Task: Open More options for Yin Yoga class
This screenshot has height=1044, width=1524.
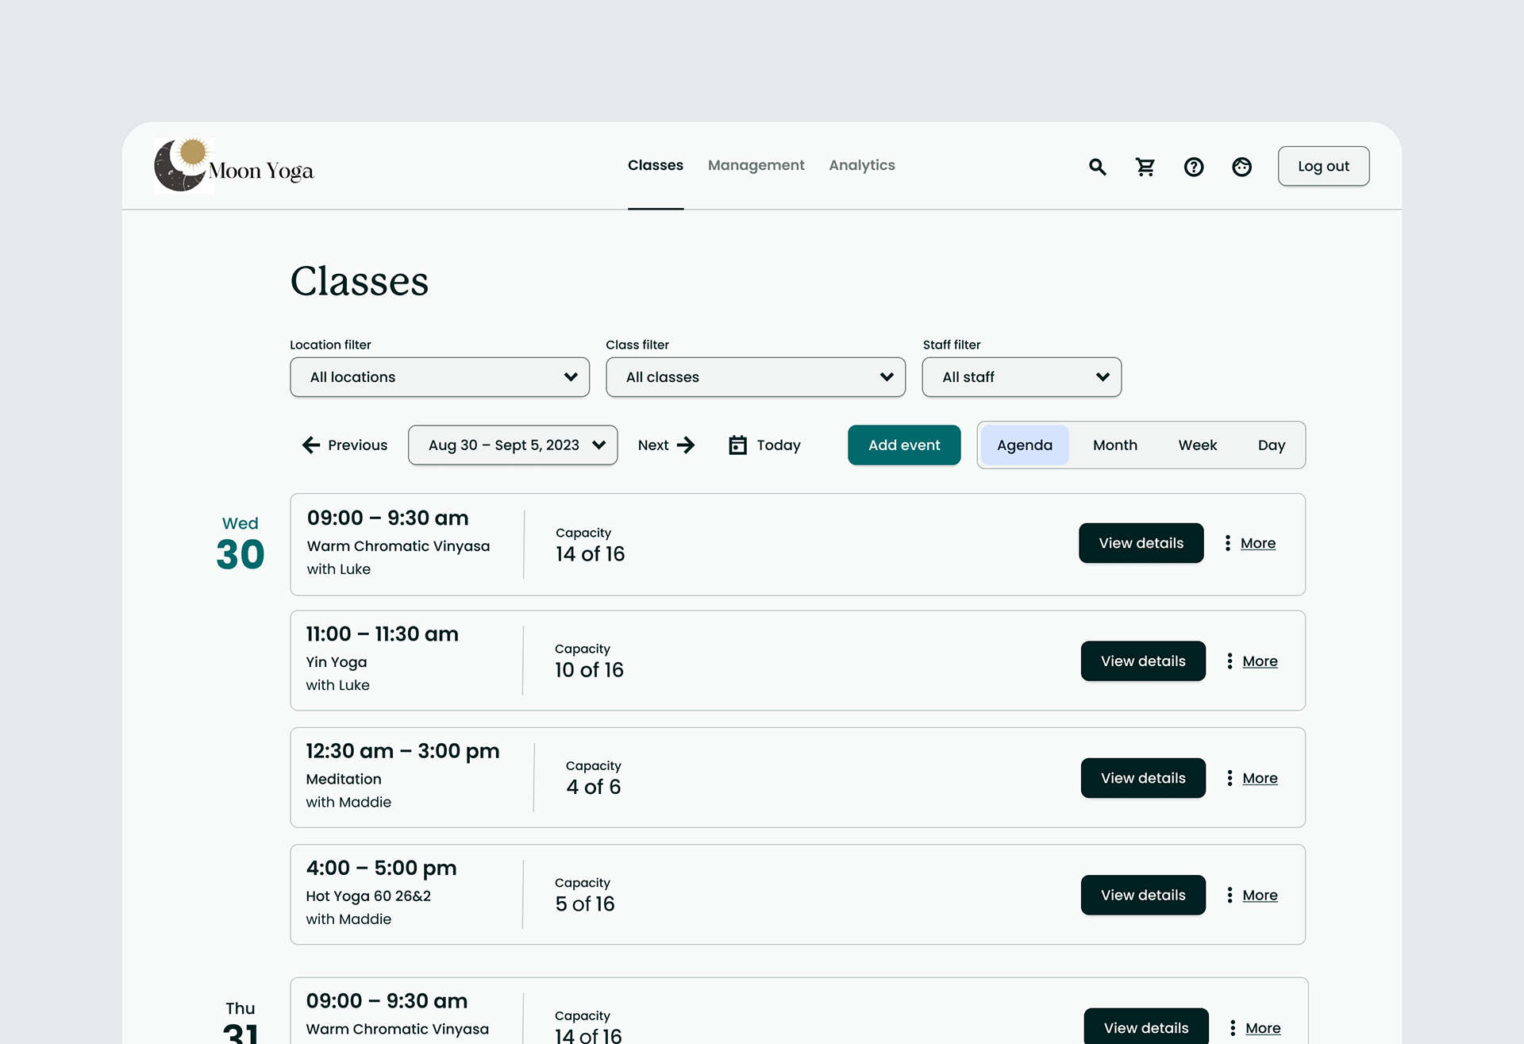Action: (x=1252, y=661)
